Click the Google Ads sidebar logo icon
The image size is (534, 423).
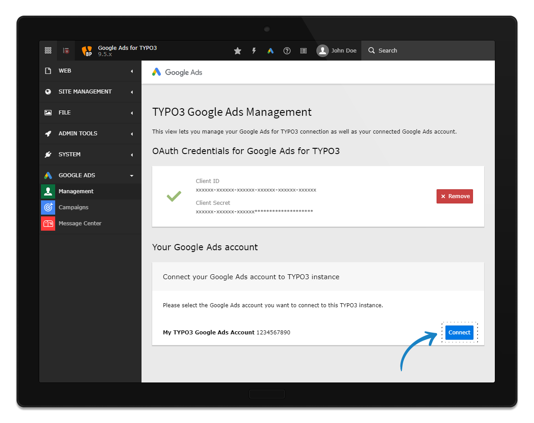pos(48,175)
